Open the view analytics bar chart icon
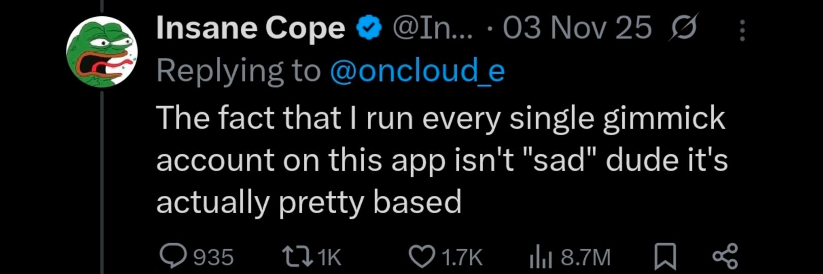The width and height of the screenshot is (823, 274). (x=541, y=257)
